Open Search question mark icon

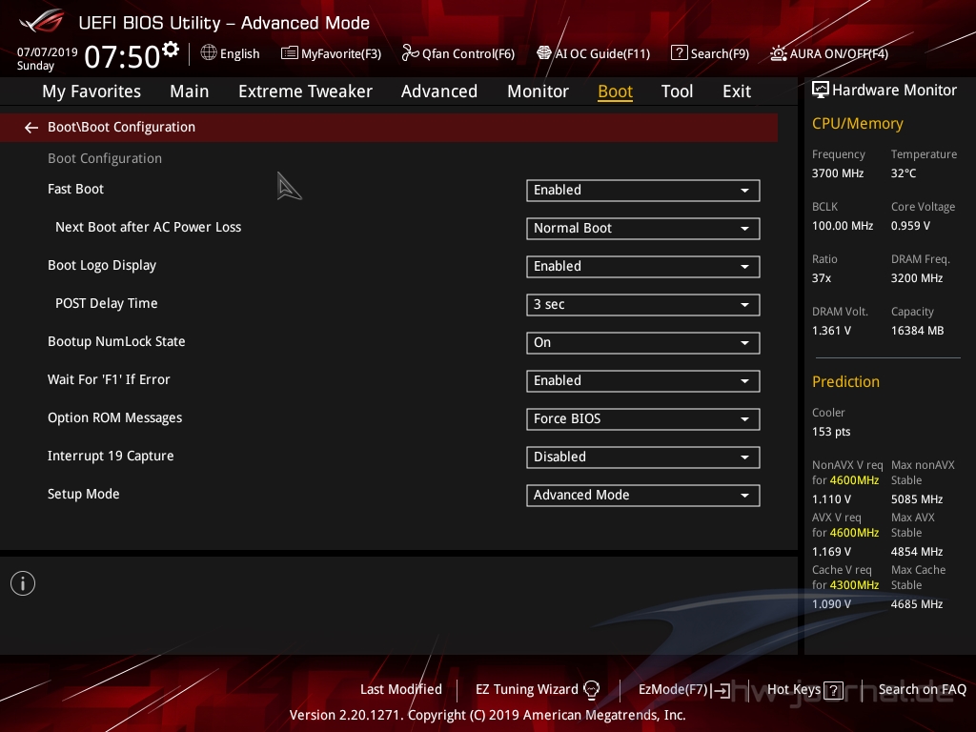pos(679,53)
